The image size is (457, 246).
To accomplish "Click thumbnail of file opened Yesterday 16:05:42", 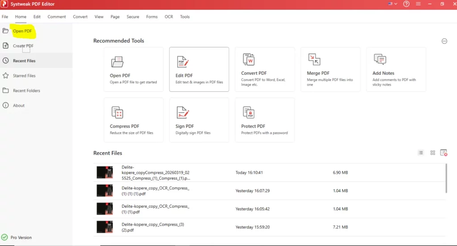I will point(104,209).
